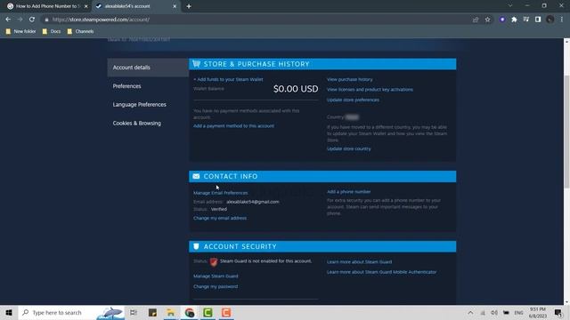View purchase history link
The width and height of the screenshot is (570, 320).
[350, 79]
